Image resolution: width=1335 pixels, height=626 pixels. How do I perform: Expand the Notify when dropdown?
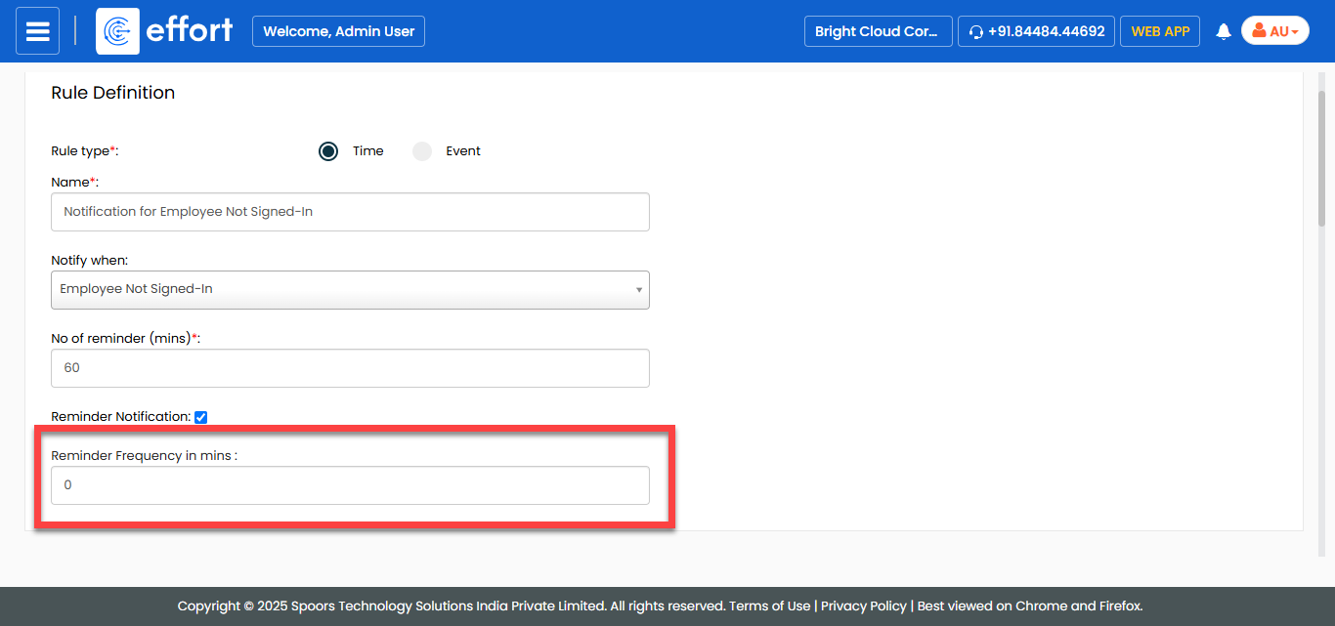tap(350, 290)
